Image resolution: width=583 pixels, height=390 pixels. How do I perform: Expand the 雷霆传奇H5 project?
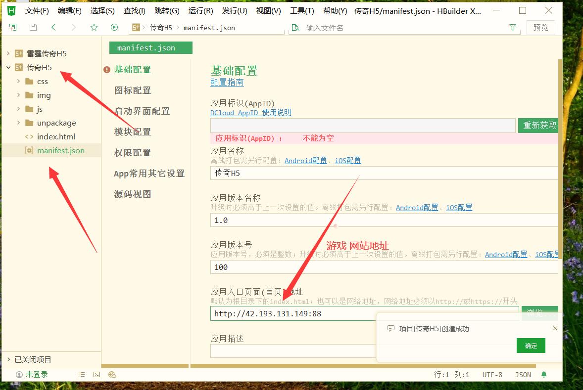pyautogui.click(x=8, y=53)
